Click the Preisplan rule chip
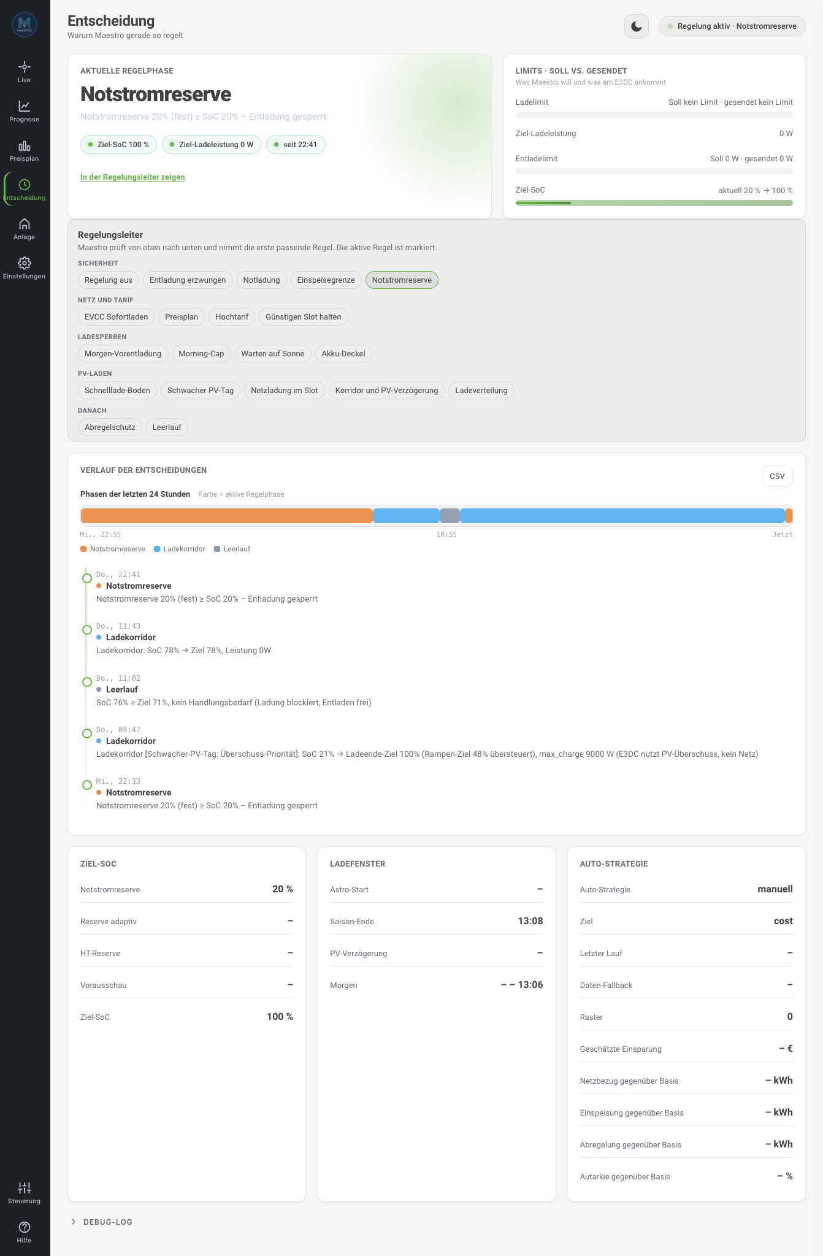This screenshot has height=1256, width=823. [x=182, y=317]
